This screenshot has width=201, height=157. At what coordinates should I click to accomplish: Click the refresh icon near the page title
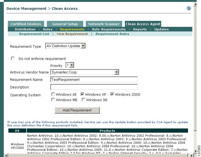pyautogui.click(x=189, y=8)
